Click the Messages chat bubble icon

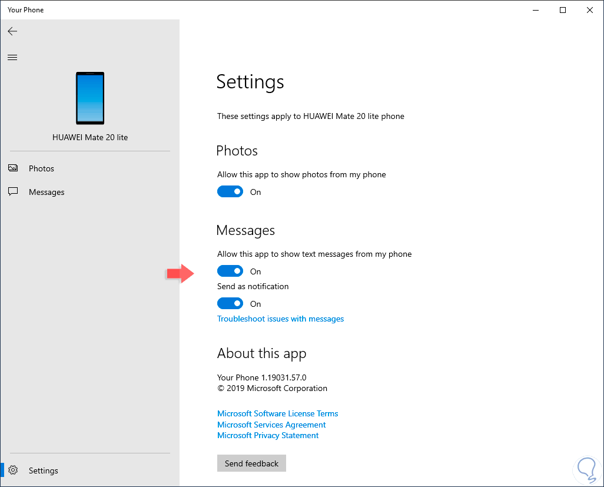13,191
